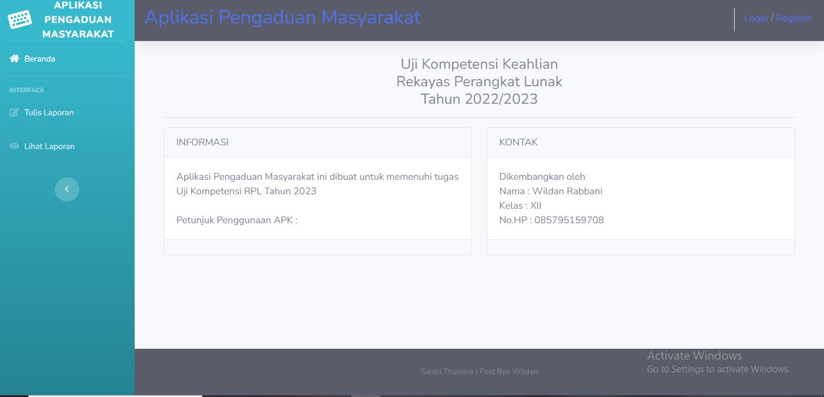Click the INFORMASI card header

pyautogui.click(x=318, y=142)
